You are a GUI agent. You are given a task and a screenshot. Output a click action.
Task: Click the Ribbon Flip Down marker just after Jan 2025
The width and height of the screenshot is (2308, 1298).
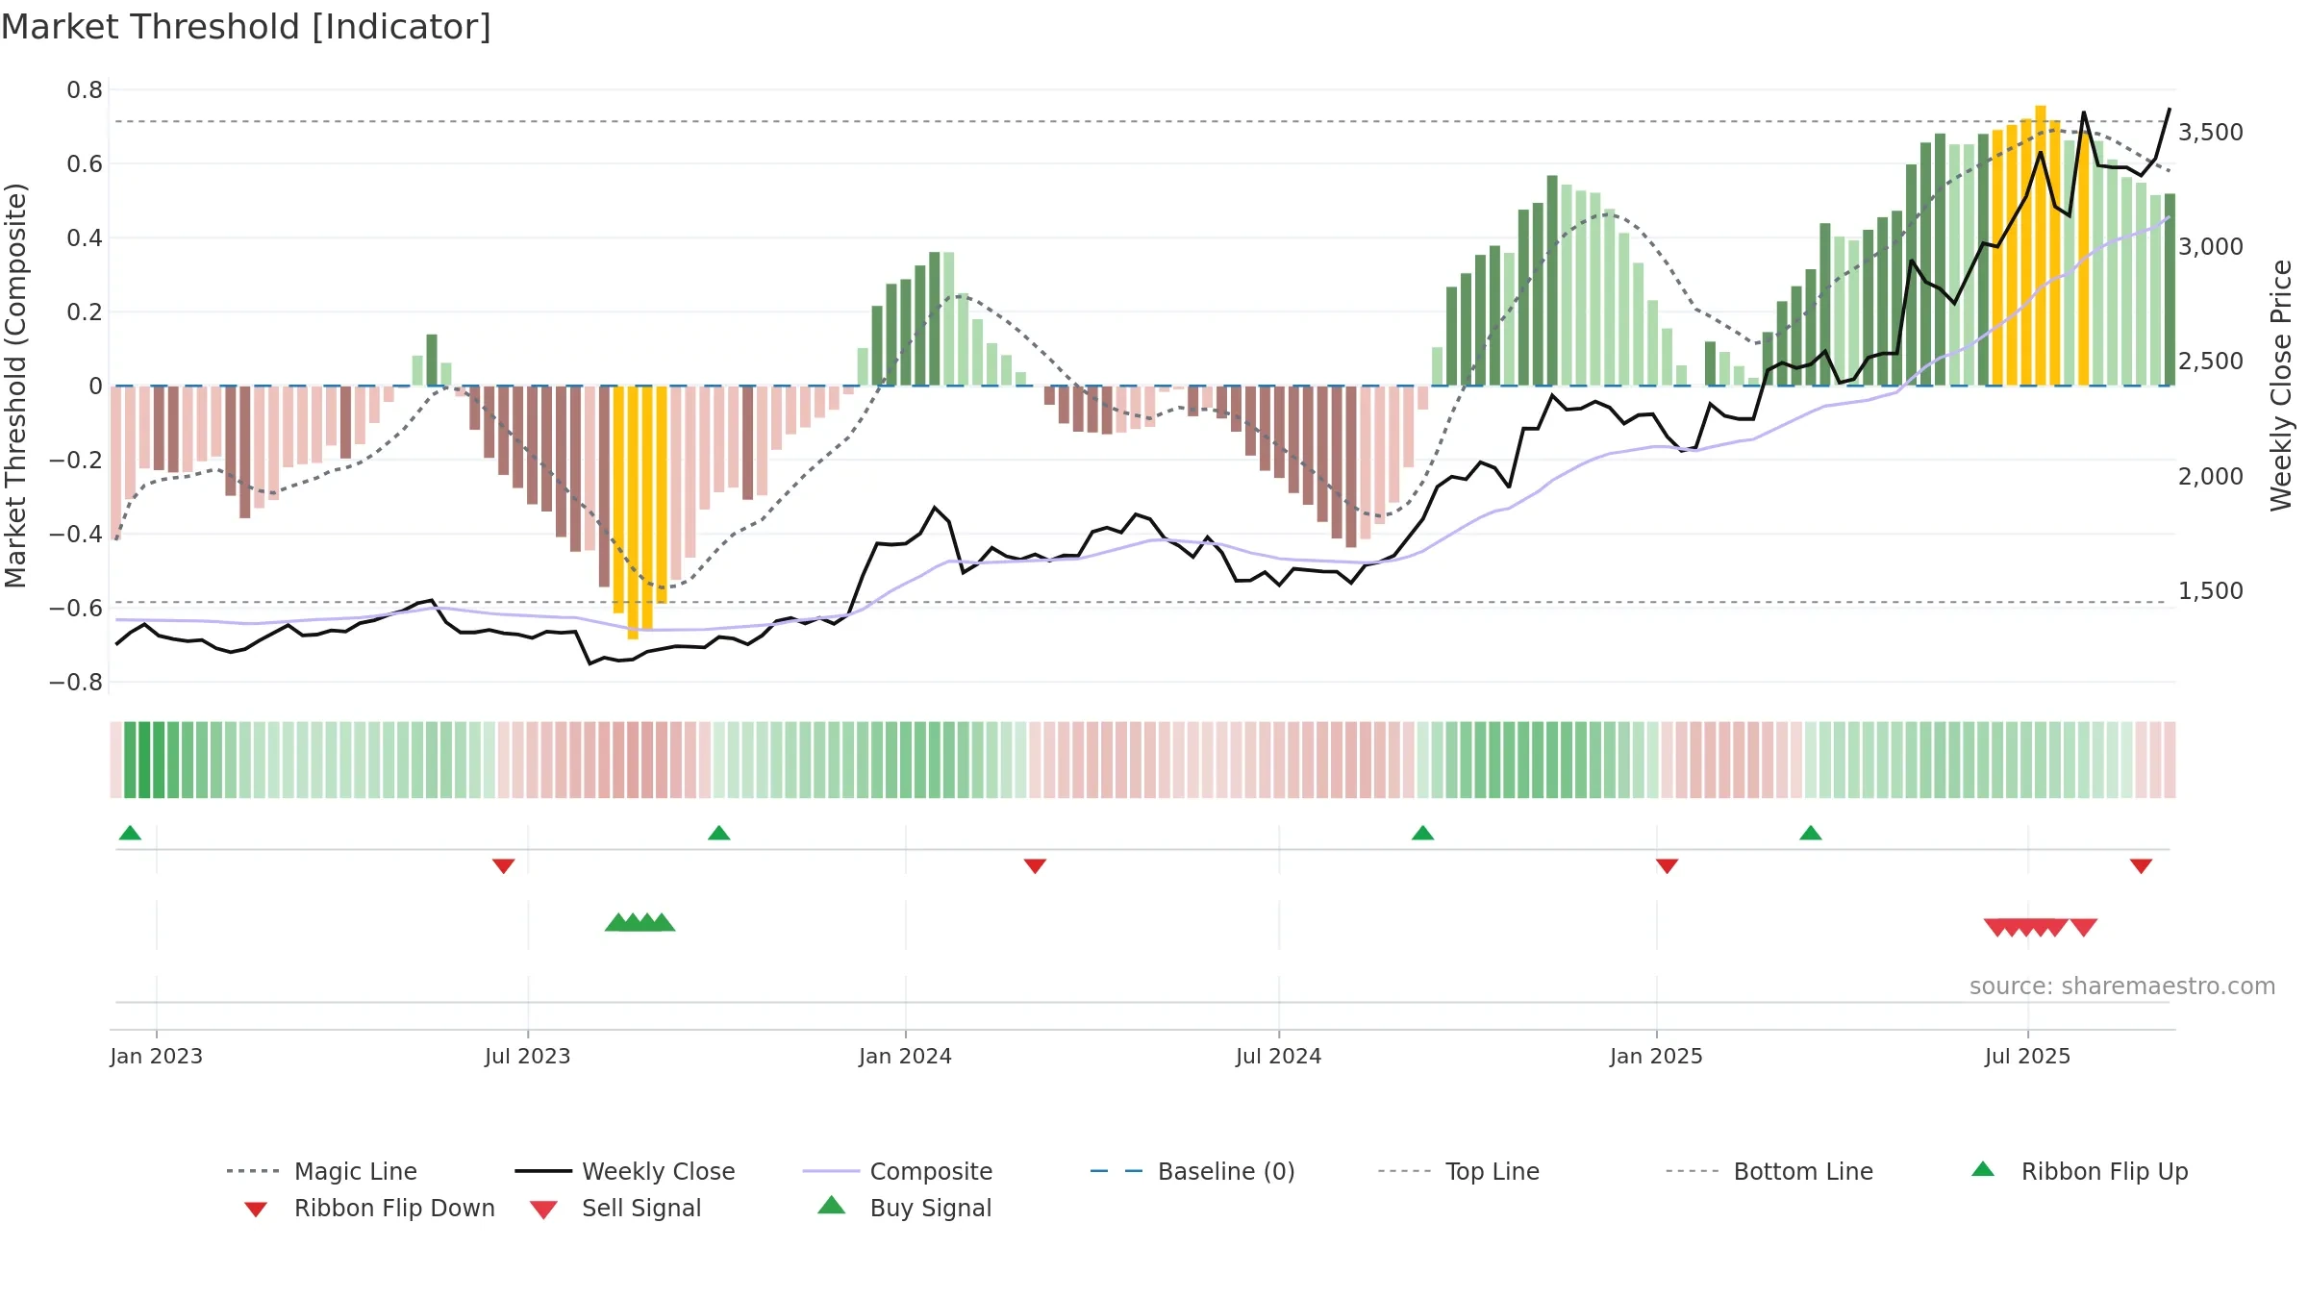tap(1667, 866)
